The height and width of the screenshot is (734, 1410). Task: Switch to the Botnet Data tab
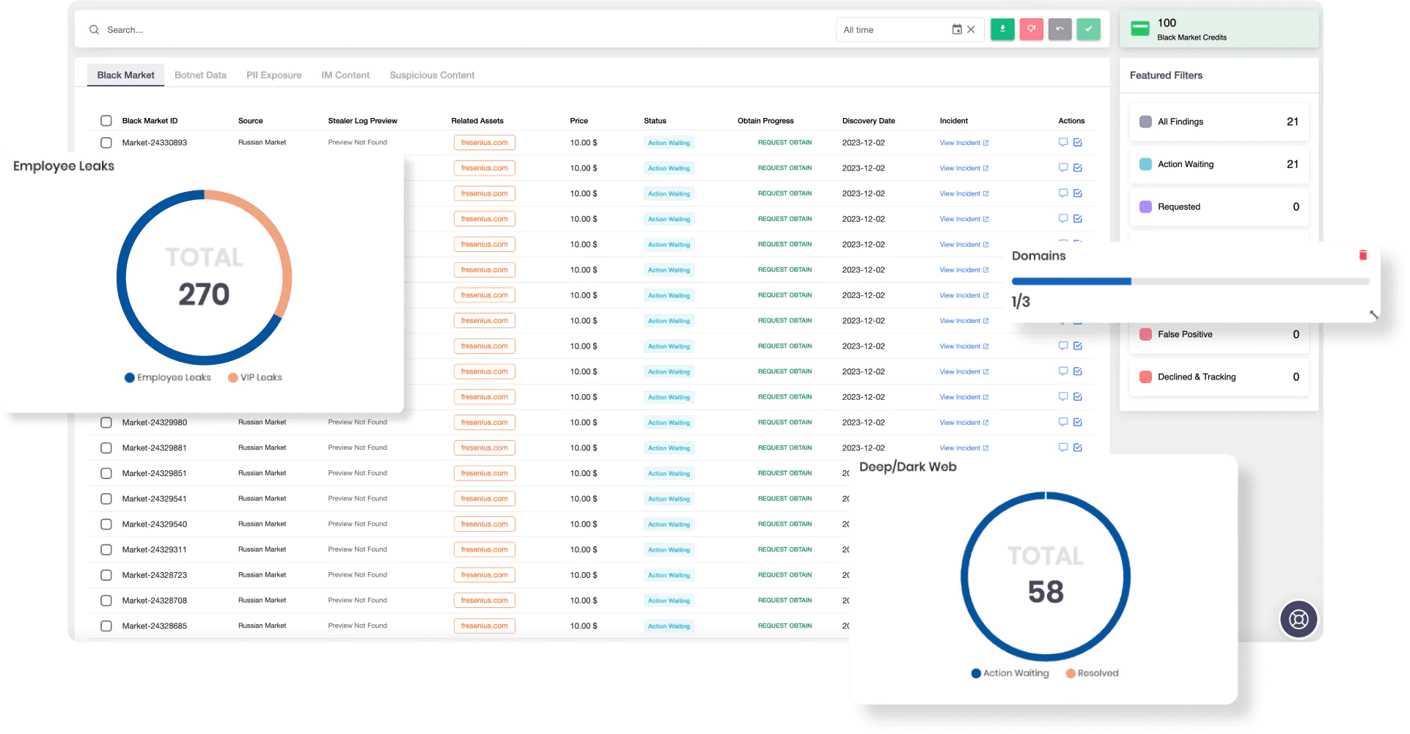[x=200, y=75]
